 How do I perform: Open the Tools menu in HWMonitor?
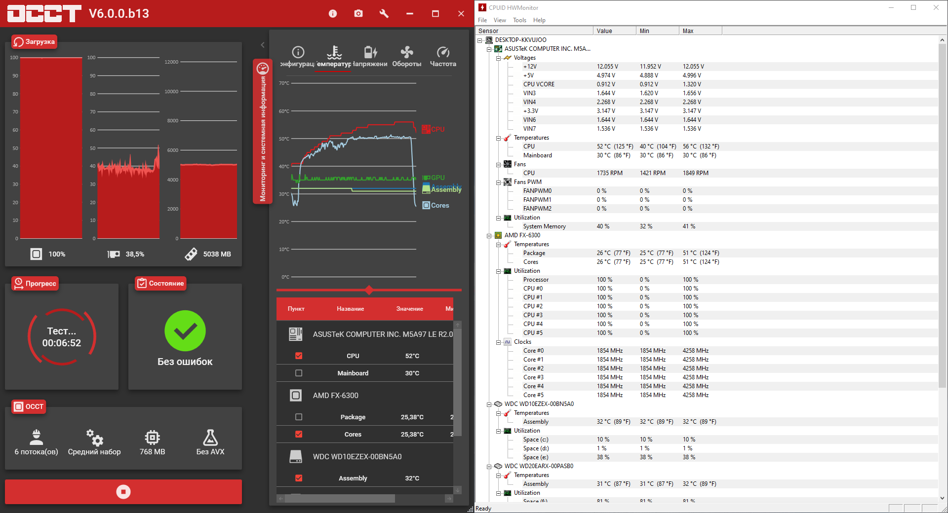519,20
